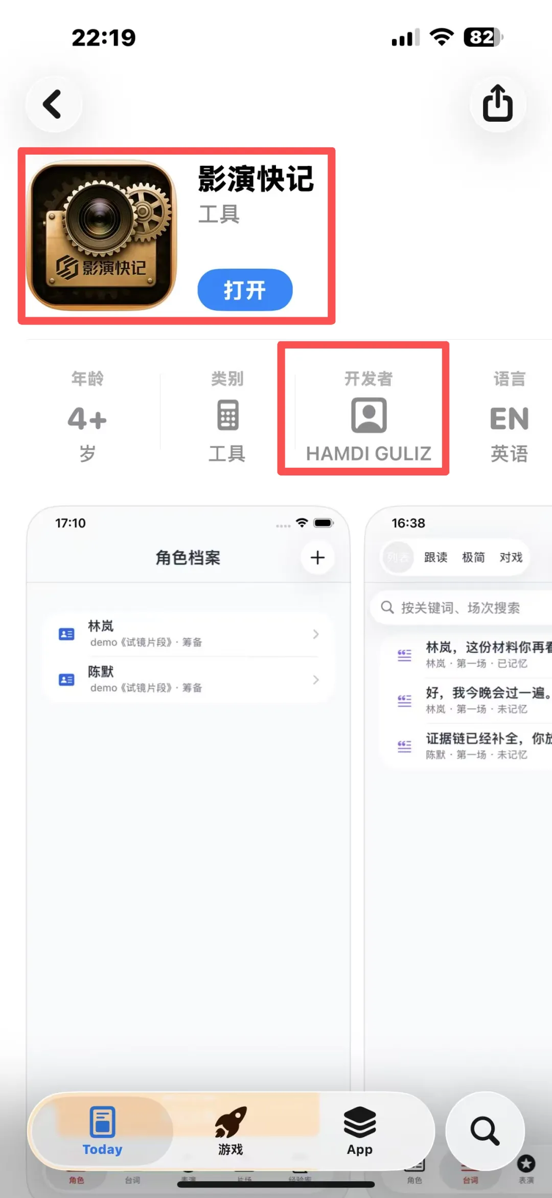Expand the 陈默 row chevron
Viewport: 552px width, 1198px height.
point(316,680)
